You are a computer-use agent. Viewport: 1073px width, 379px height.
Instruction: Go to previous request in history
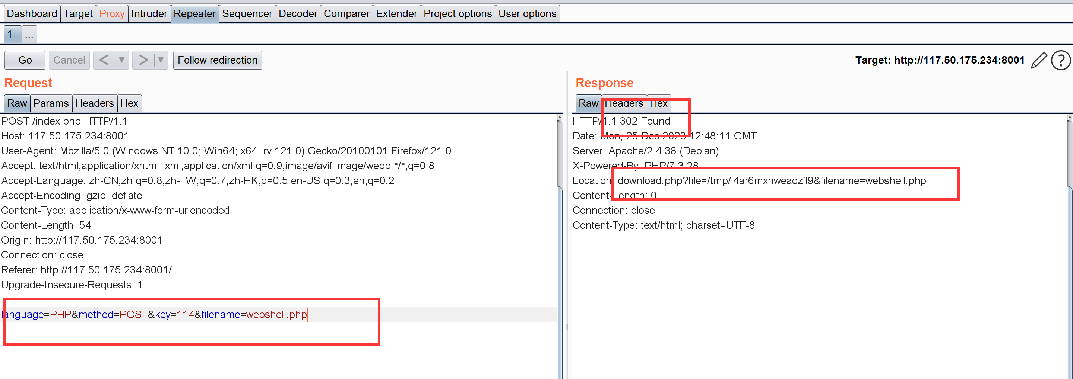pos(104,60)
